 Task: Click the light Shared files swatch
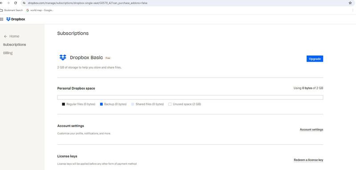coord(133,104)
